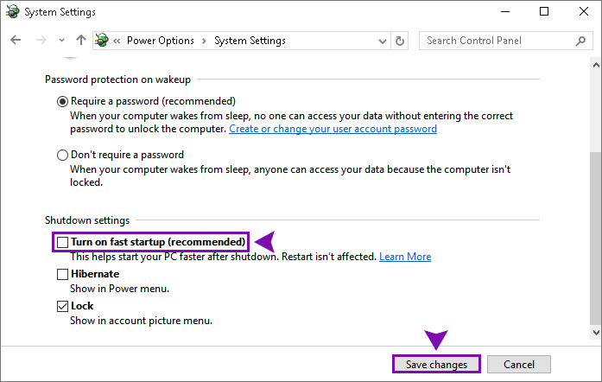
Task: Expand the address bar history dropdown
Action: pos(382,41)
